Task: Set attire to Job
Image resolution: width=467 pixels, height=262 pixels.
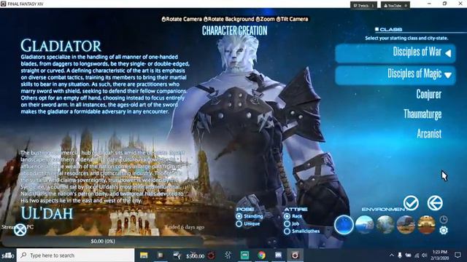Action: [292, 223]
